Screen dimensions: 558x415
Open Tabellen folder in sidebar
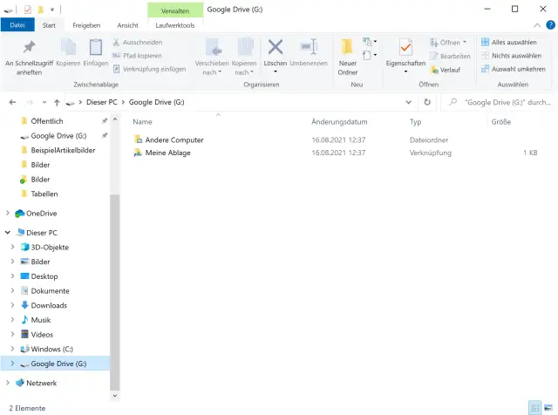44,194
